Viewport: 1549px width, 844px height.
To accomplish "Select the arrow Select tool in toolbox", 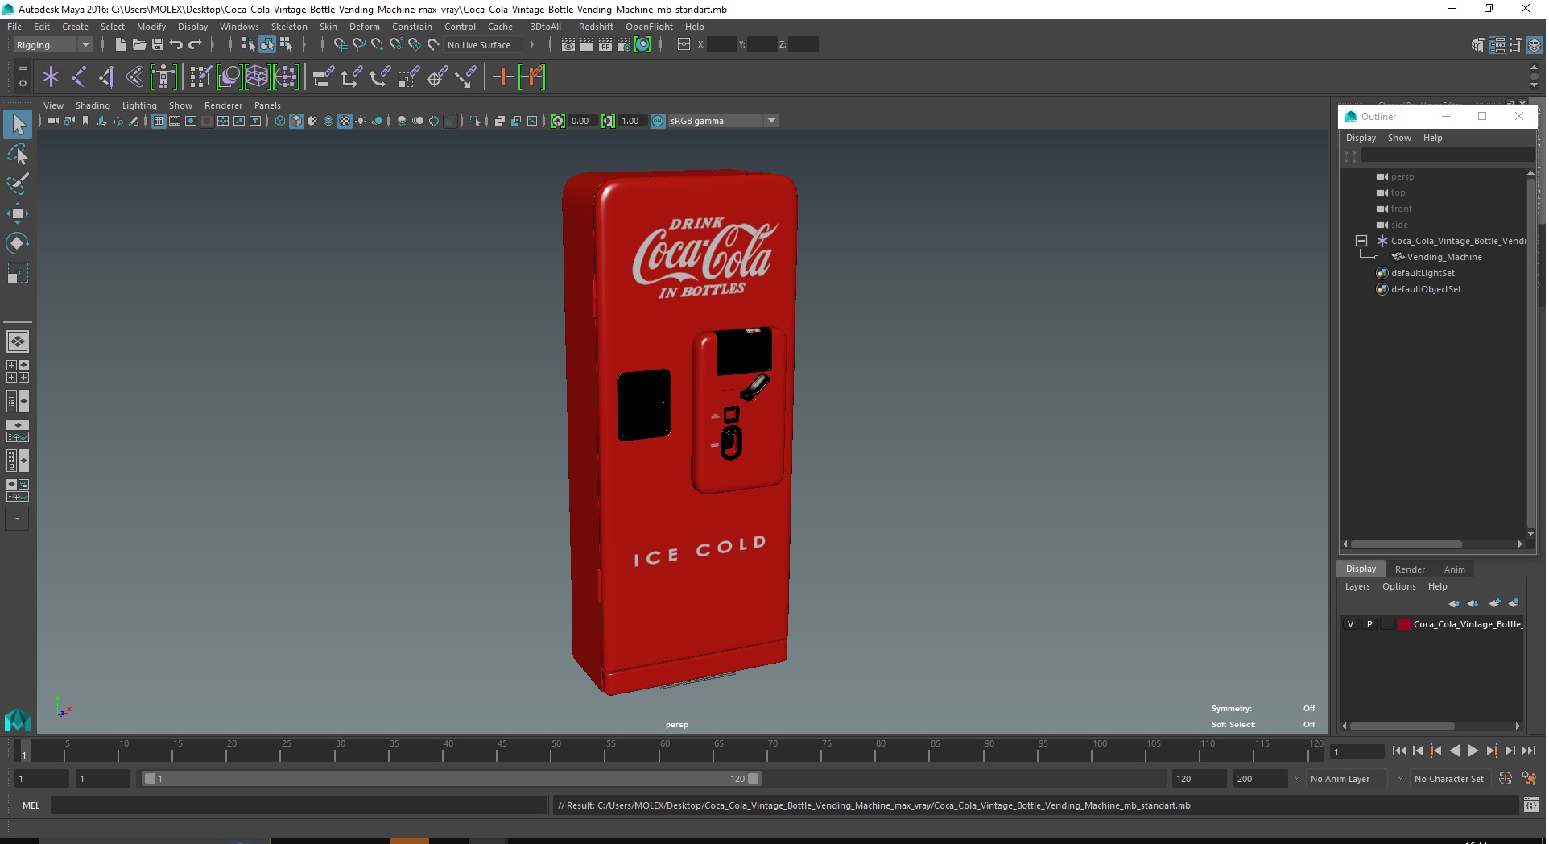I will [x=18, y=124].
